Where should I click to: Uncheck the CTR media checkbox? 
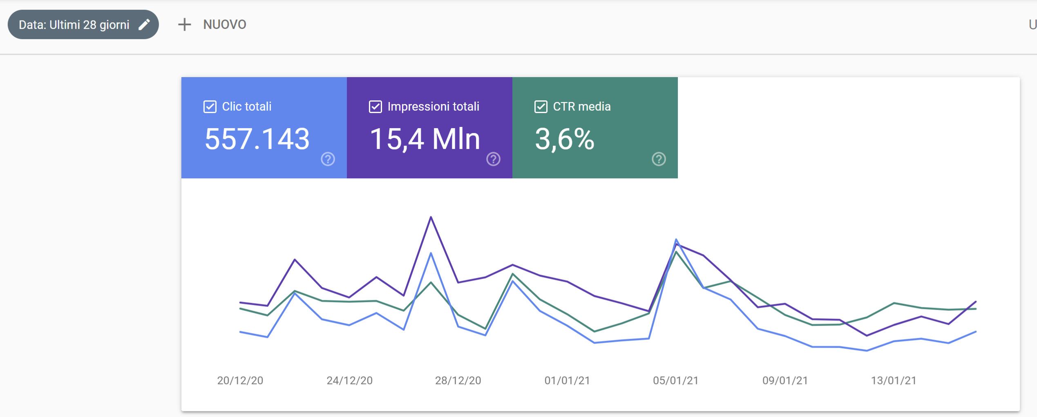pos(541,107)
